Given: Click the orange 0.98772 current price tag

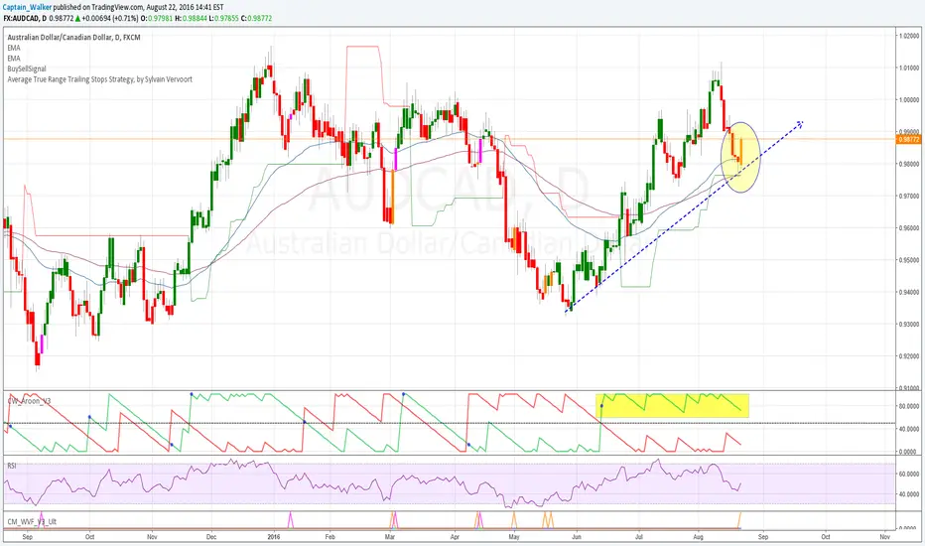Looking at the screenshot, I should pyautogui.click(x=908, y=139).
